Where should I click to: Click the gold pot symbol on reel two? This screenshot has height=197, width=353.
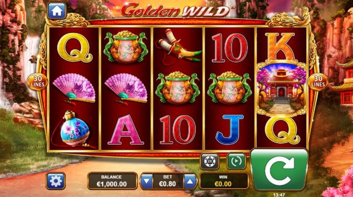click(x=126, y=47)
